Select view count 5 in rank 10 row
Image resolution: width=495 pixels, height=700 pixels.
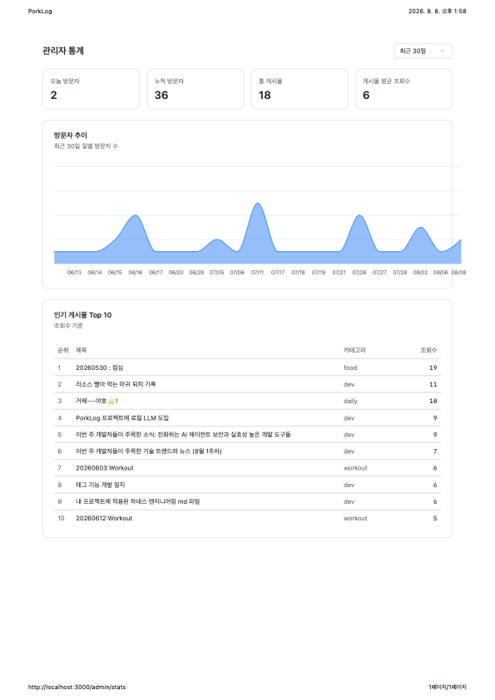point(435,518)
